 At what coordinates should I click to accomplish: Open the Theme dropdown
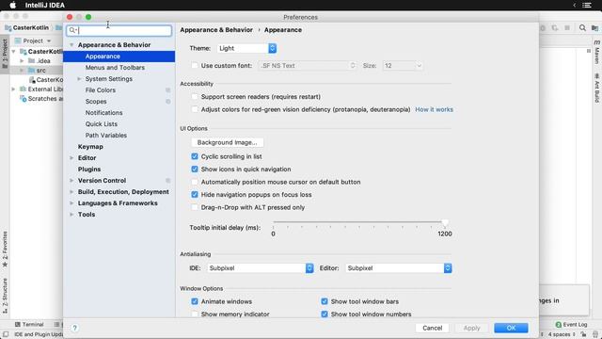coord(246,48)
